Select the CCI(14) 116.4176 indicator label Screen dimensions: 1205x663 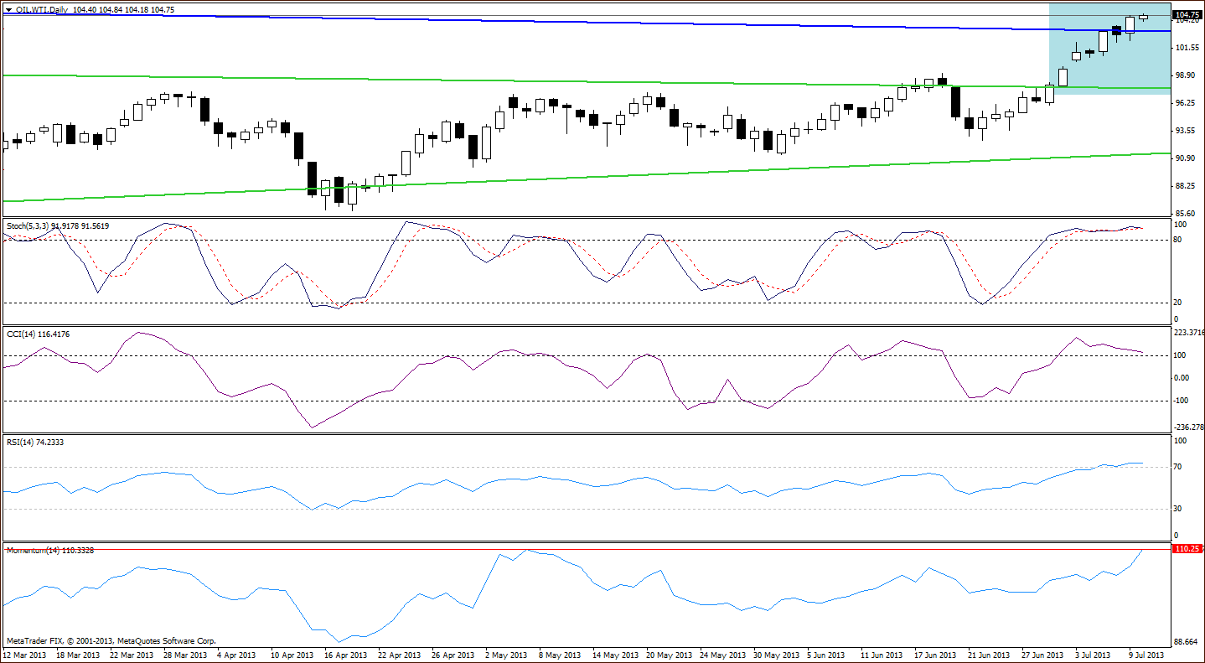click(38, 334)
